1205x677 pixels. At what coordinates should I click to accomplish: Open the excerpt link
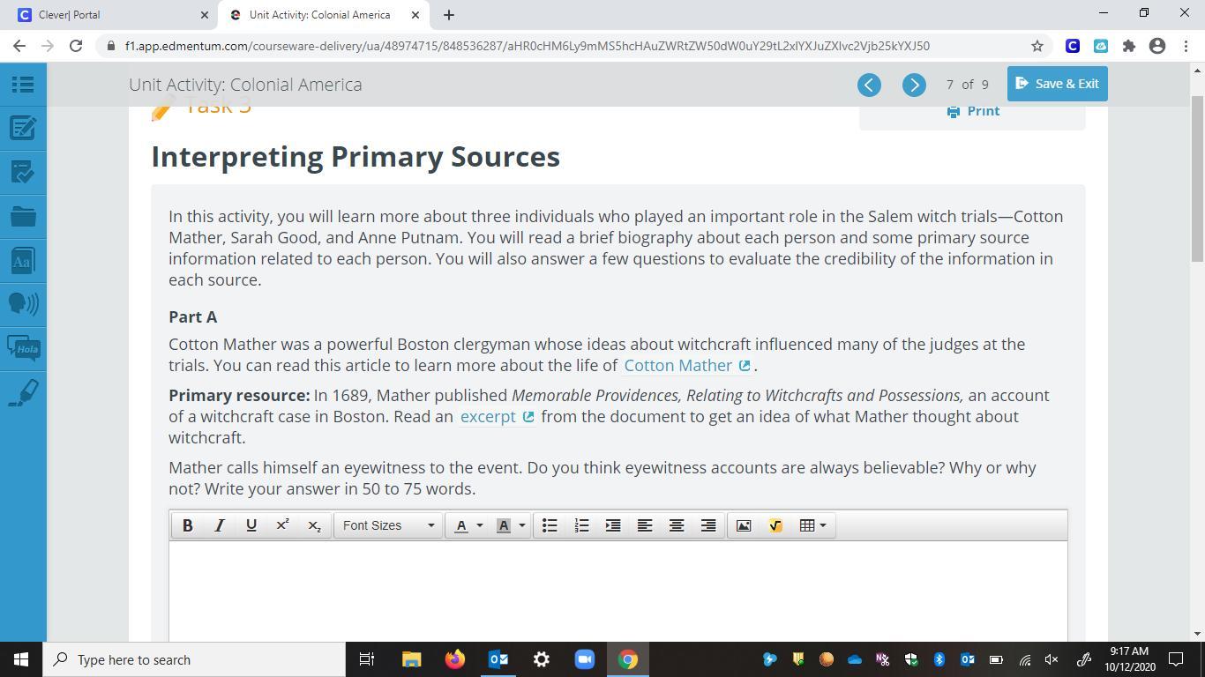[x=497, y=417]
